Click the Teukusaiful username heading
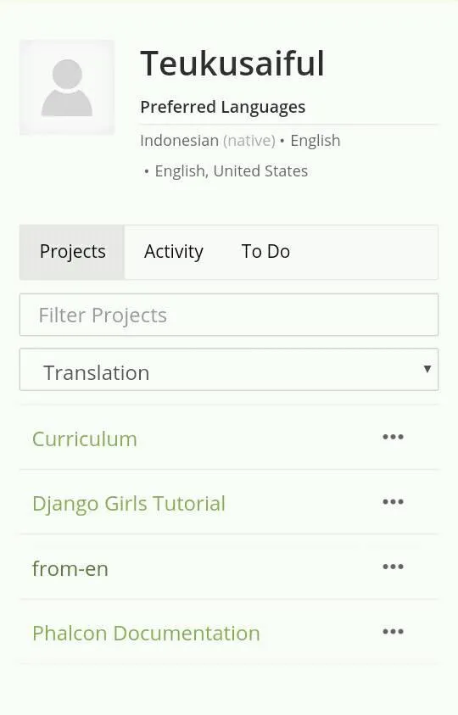 tap(232, 64)
